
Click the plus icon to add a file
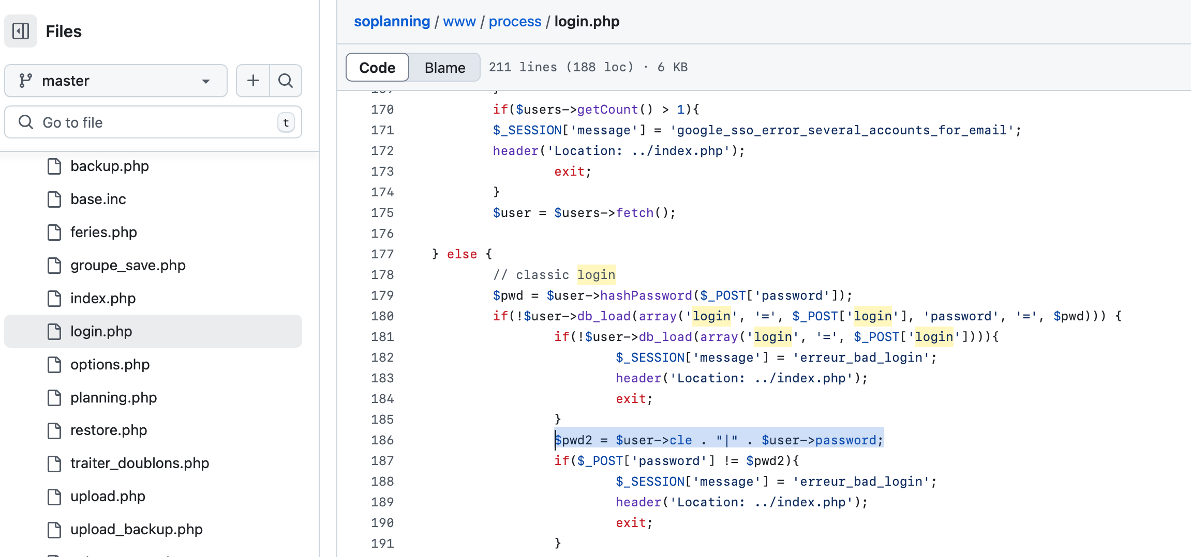[x=252, y=81]
